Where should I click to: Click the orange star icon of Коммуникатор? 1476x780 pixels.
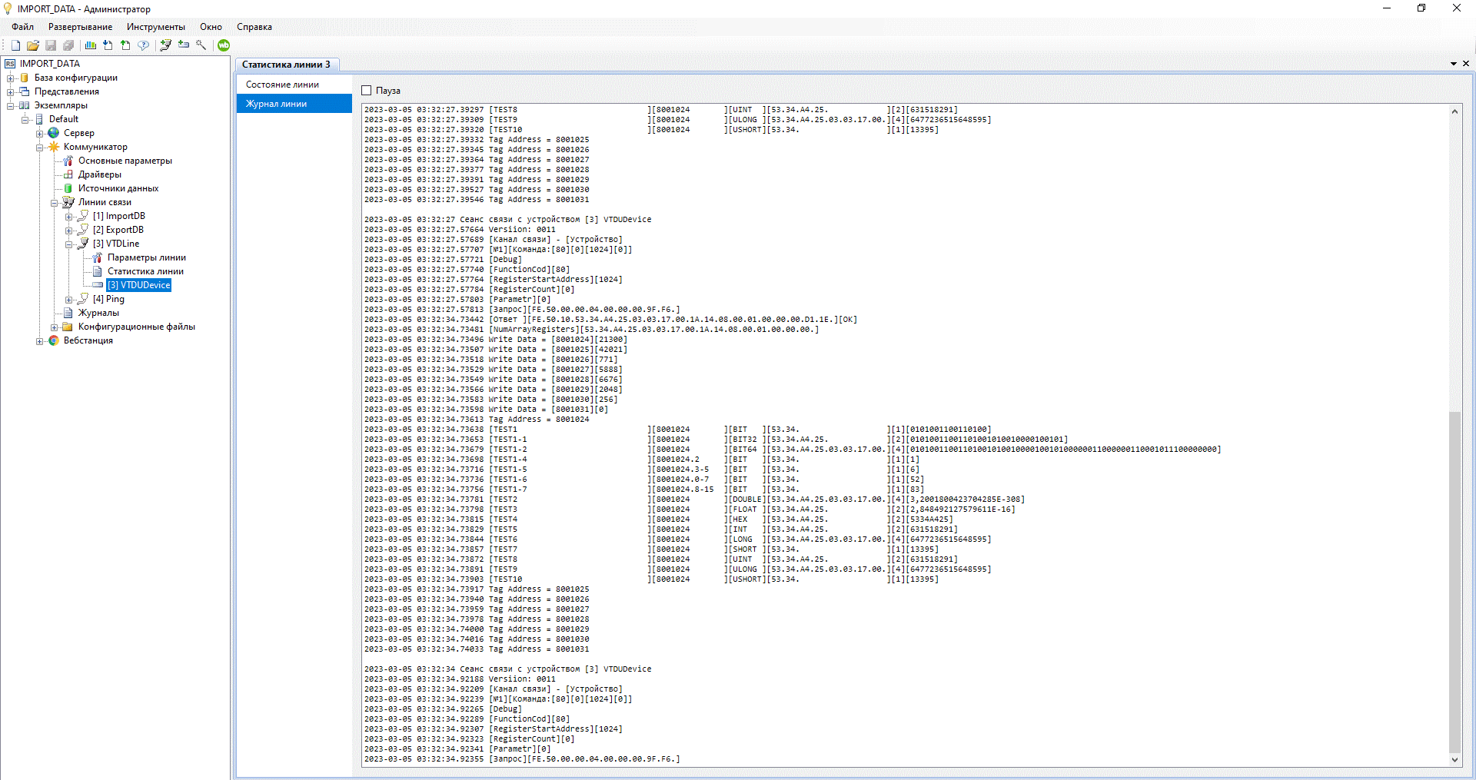coord(54,147)
